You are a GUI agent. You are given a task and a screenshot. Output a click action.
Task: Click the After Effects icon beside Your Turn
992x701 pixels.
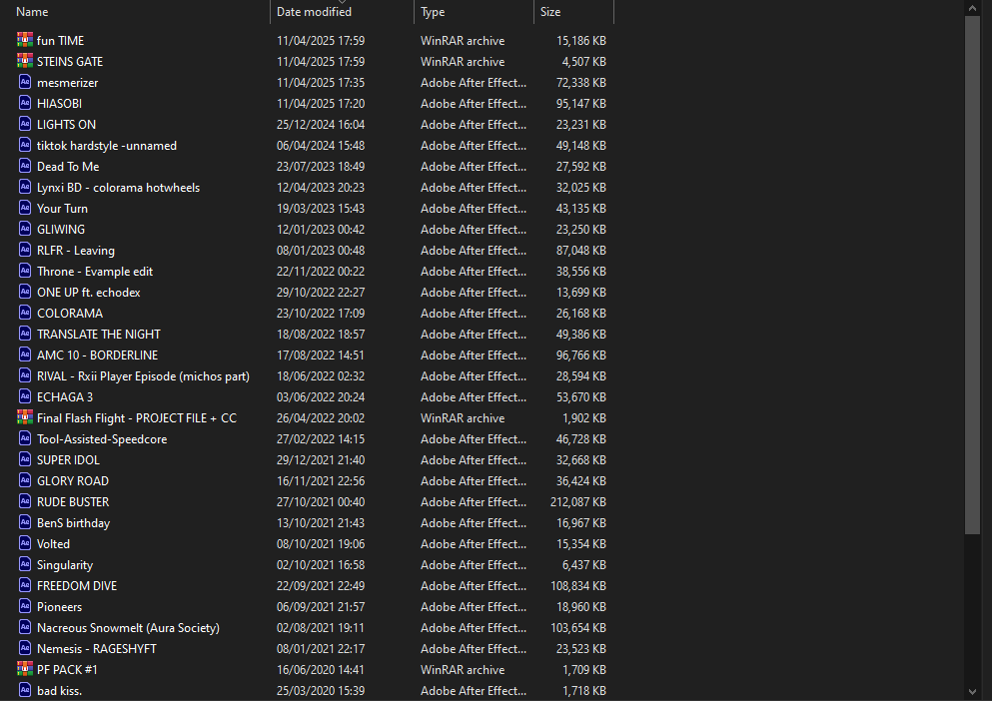pyautogui.click(x=25, y=208)
